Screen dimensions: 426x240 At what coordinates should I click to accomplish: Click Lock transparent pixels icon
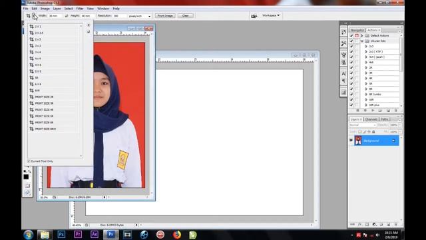click(x=359, y=132)
